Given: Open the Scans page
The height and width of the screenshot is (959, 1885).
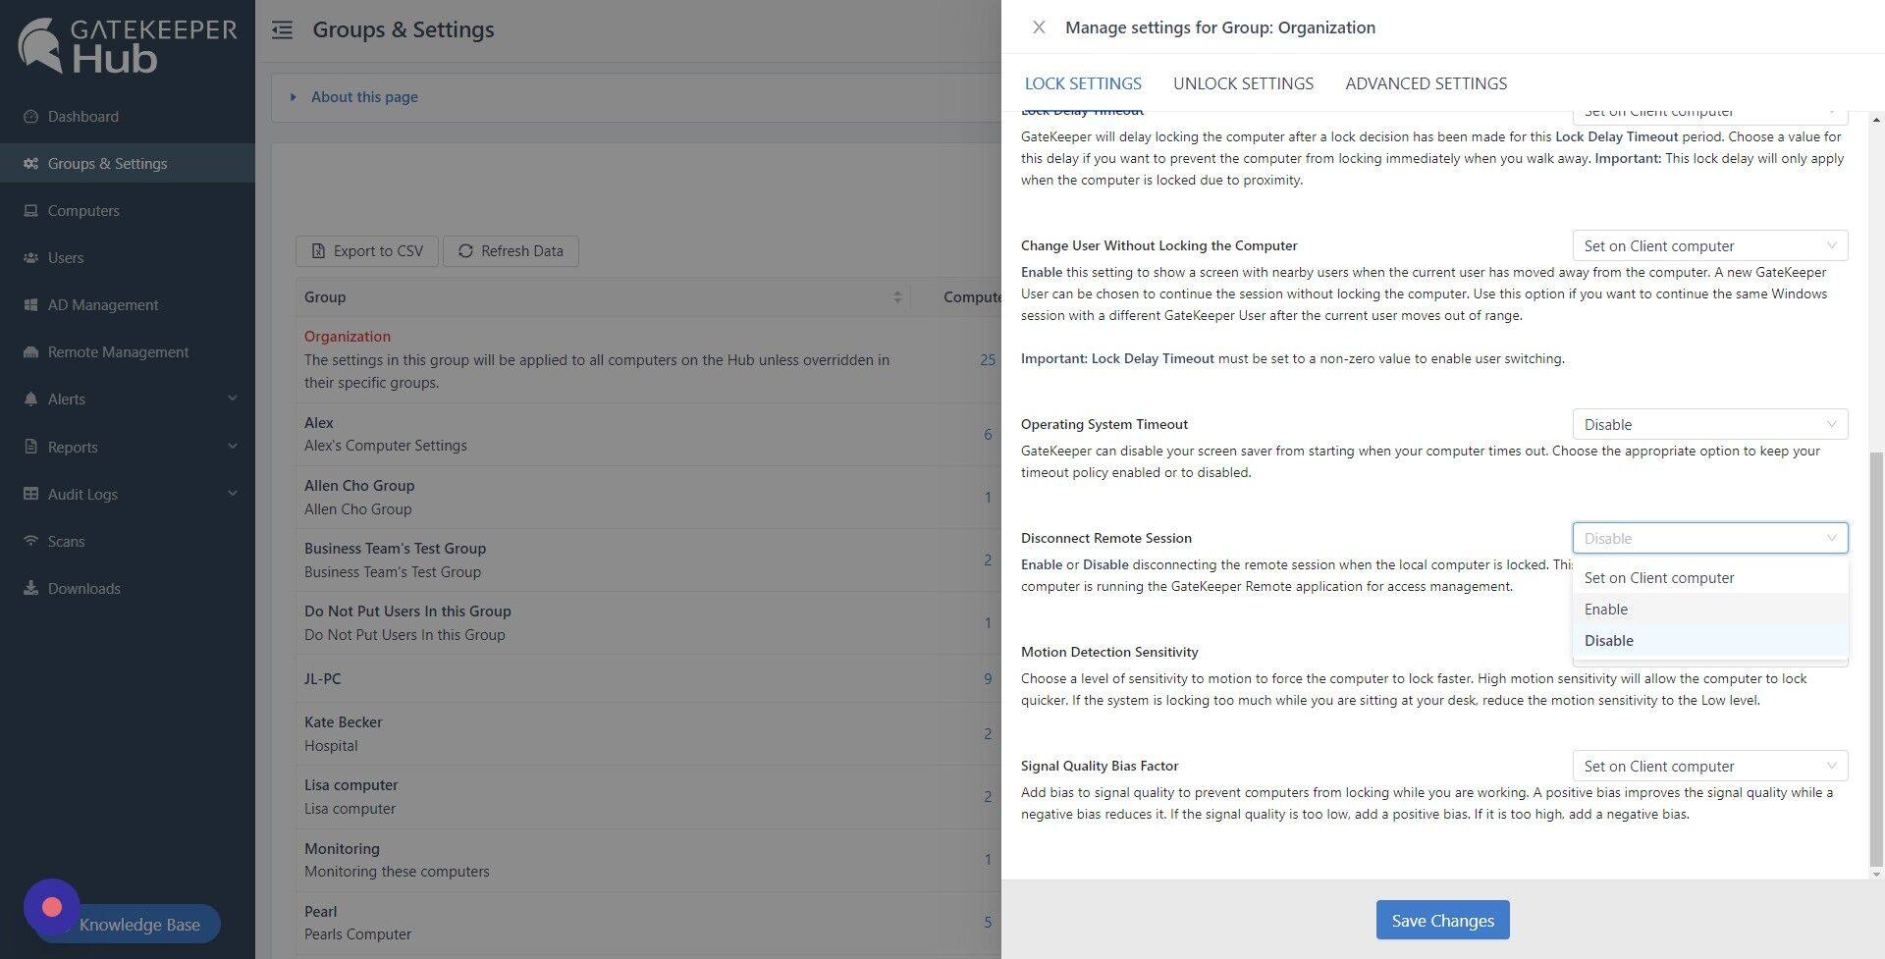Looking at the screenshot, I should [128, 541].
